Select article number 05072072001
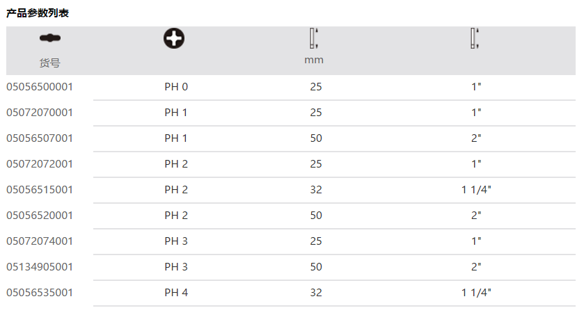This screenshot has width=584, height=315. (x=40, y=164)
